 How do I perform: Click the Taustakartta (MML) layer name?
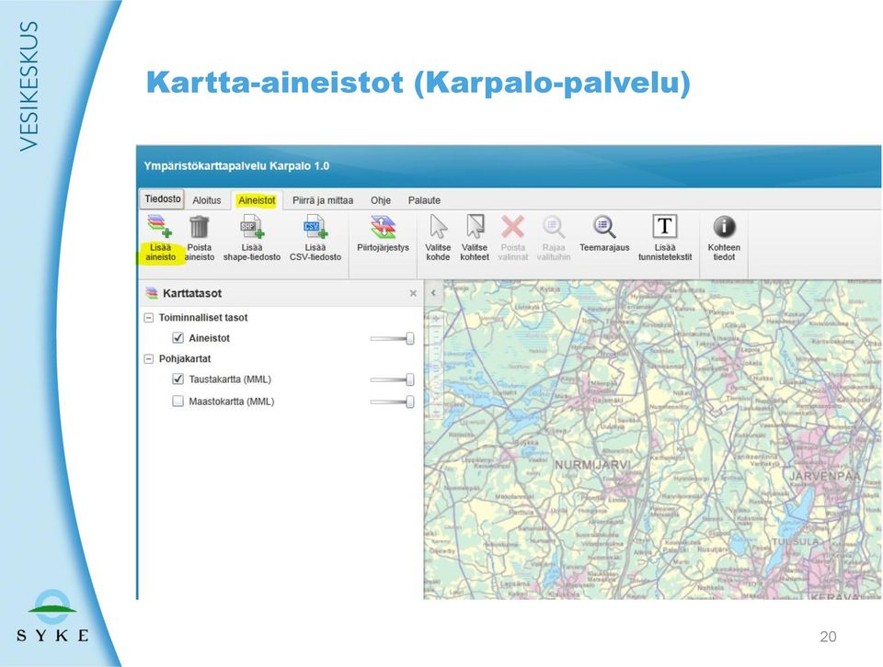(230, 379)
